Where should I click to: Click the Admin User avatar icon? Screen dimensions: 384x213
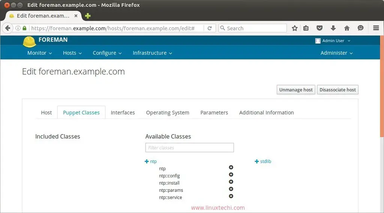tap(318, 41)
